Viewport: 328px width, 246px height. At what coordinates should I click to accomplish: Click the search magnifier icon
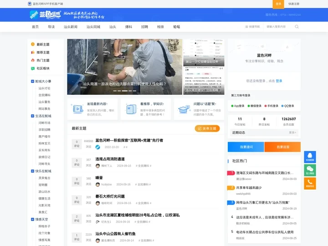(x=297, y=27)
